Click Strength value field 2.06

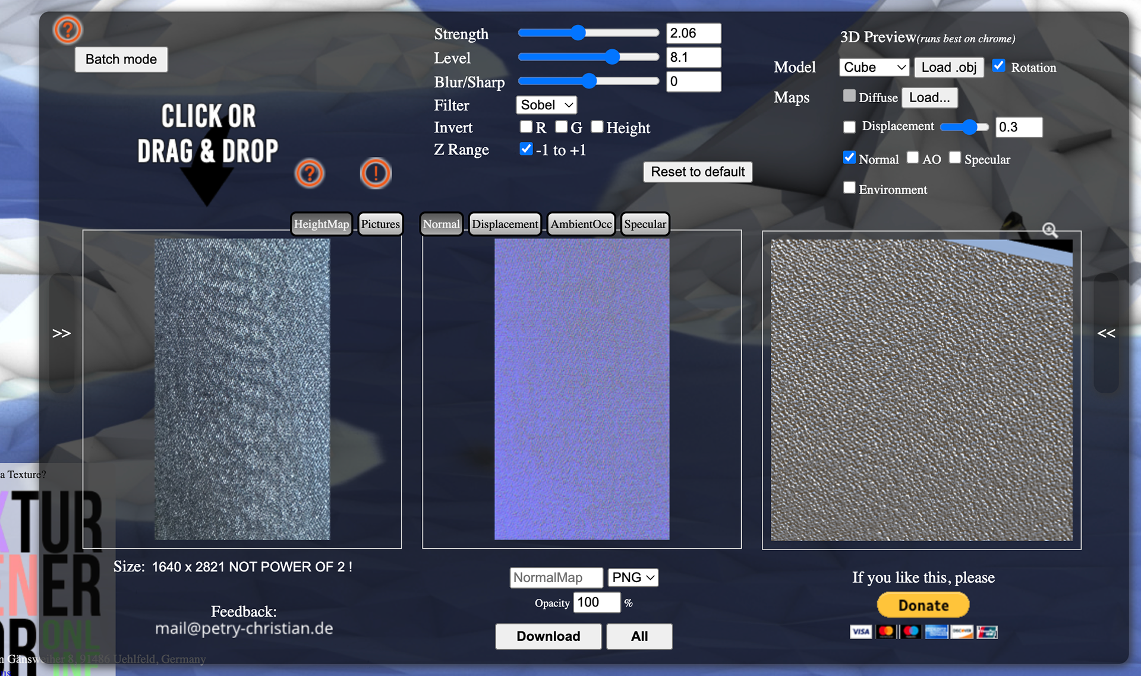694,33
